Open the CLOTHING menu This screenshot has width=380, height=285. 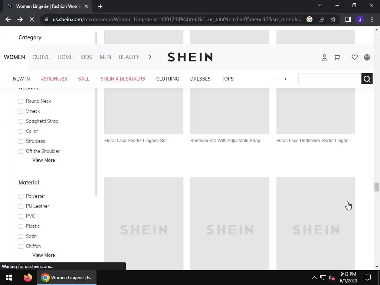[167, 79]
